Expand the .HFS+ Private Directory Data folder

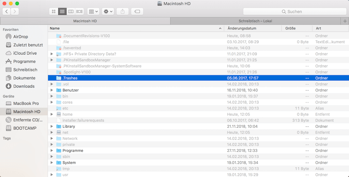(x=52, y=54)
